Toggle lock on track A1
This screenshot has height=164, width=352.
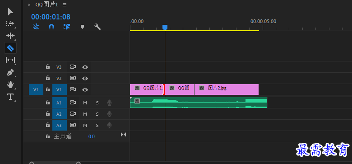coord(47,103)
